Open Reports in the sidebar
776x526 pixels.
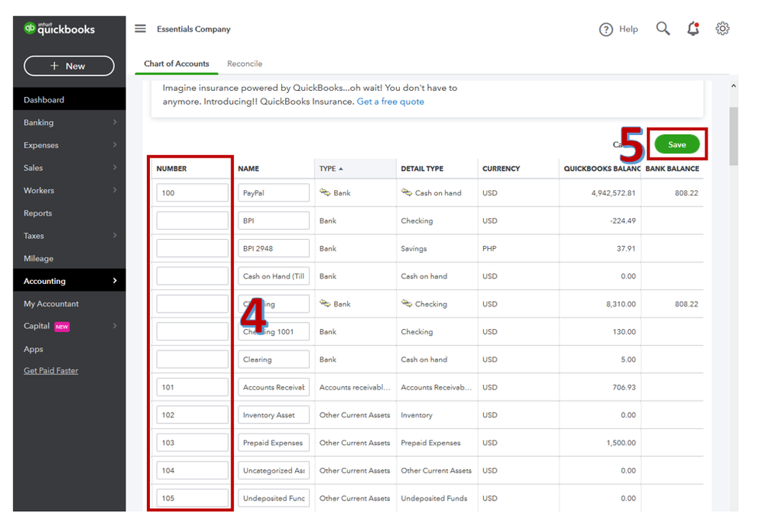[69, 213]
